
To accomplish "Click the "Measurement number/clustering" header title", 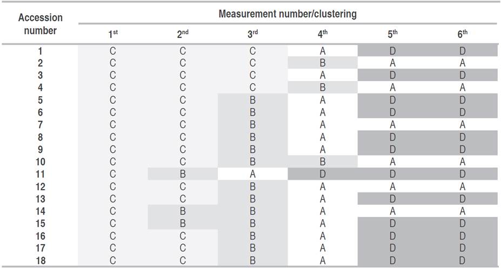I will 287,14.
